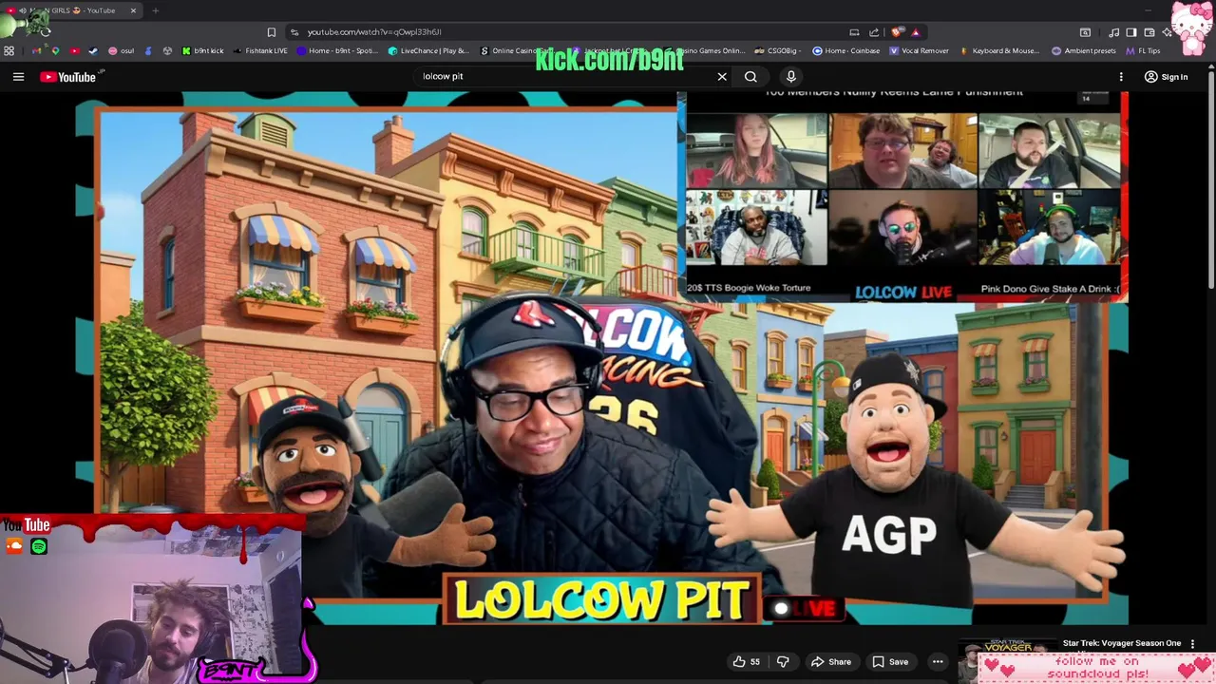Toggle the browser sidebar panel
The image size is (1216, 684).
pyautogui.click(x=1130, y=31)
